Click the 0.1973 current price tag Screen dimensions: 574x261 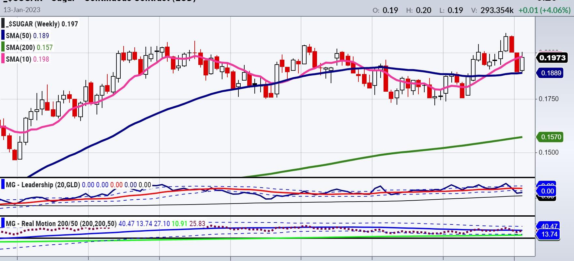552,58
